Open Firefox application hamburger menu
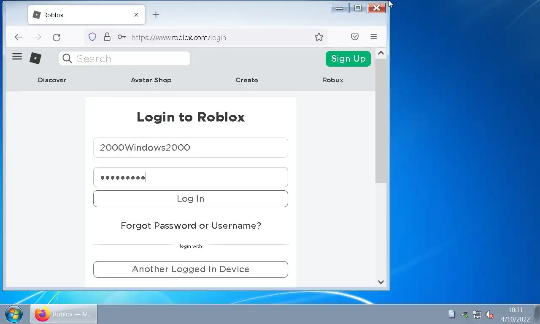Screen dimensions: 540x324 [374, 37]
